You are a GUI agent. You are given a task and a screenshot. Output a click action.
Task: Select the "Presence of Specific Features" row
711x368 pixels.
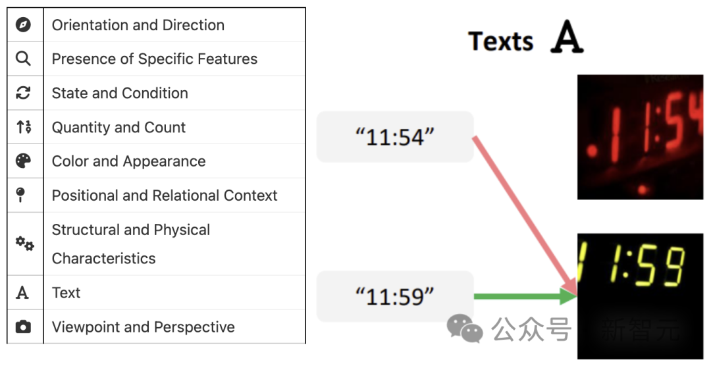point(155,59)
